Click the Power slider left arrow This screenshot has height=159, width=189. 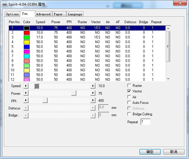tap(26, 93)
